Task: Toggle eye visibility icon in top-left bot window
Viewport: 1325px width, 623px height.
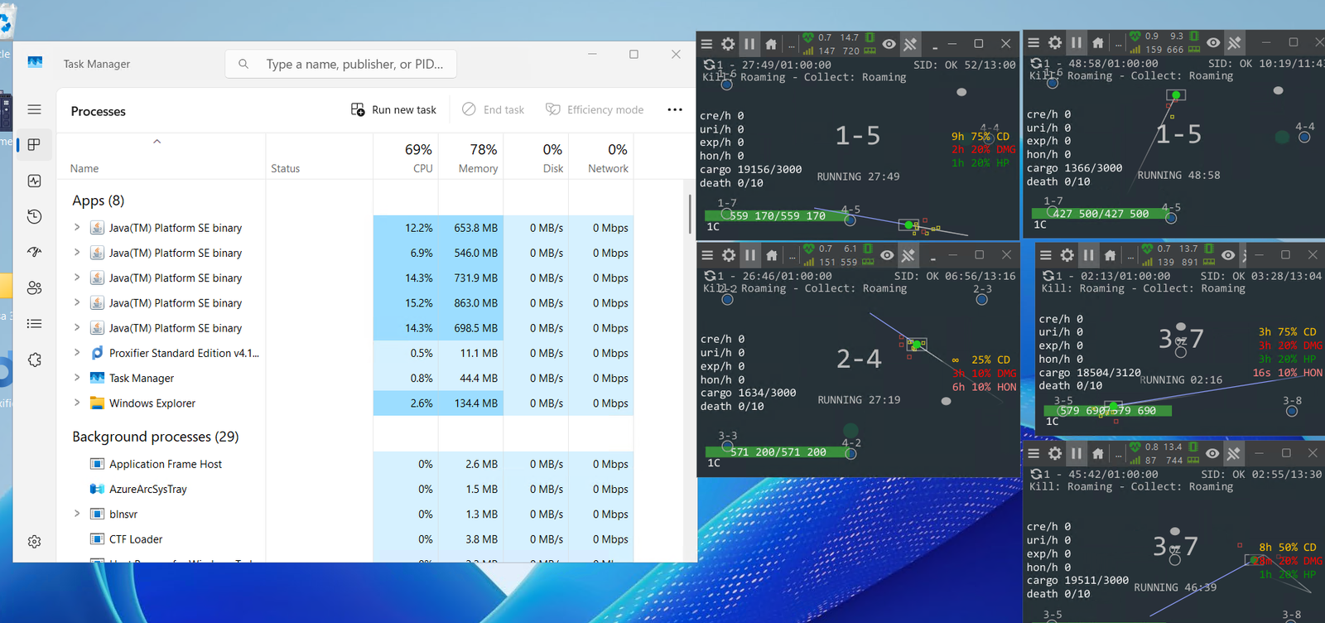Action: coord(889,44)
